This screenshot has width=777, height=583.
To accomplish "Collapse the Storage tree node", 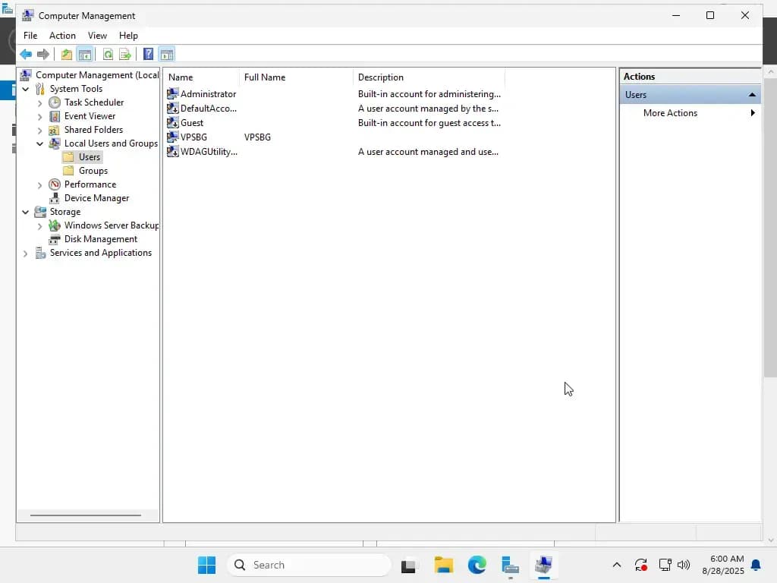I will tap(25, 213).
